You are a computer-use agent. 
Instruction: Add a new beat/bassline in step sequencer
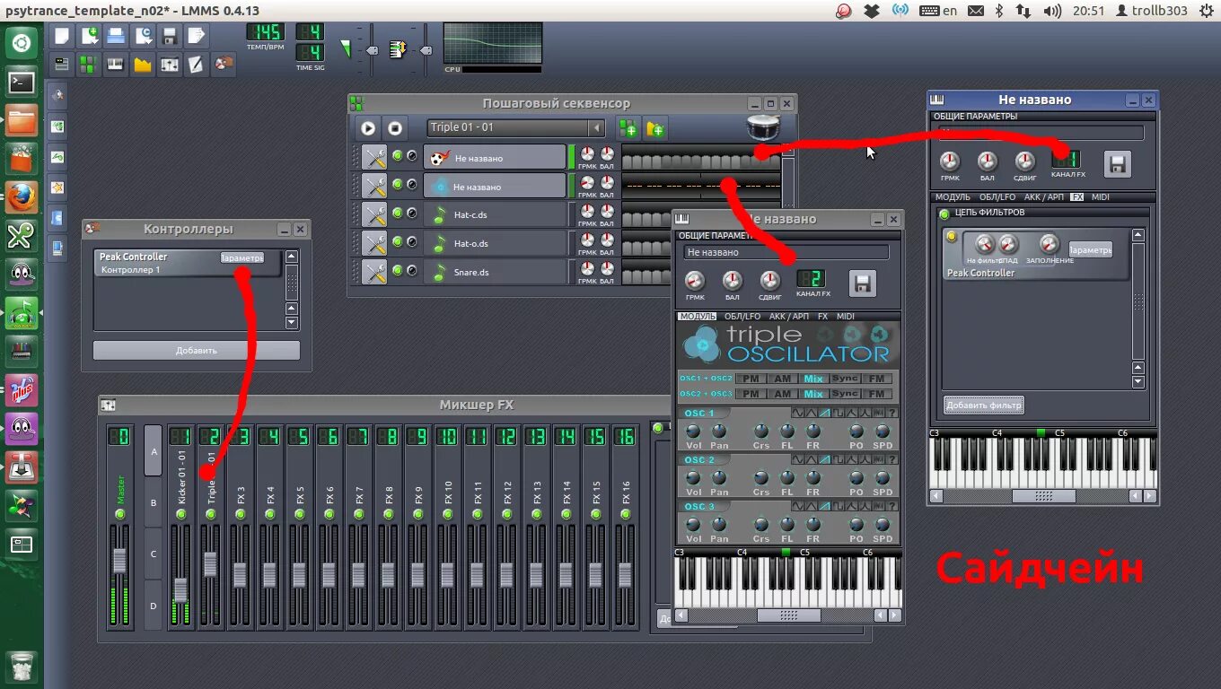628,128
